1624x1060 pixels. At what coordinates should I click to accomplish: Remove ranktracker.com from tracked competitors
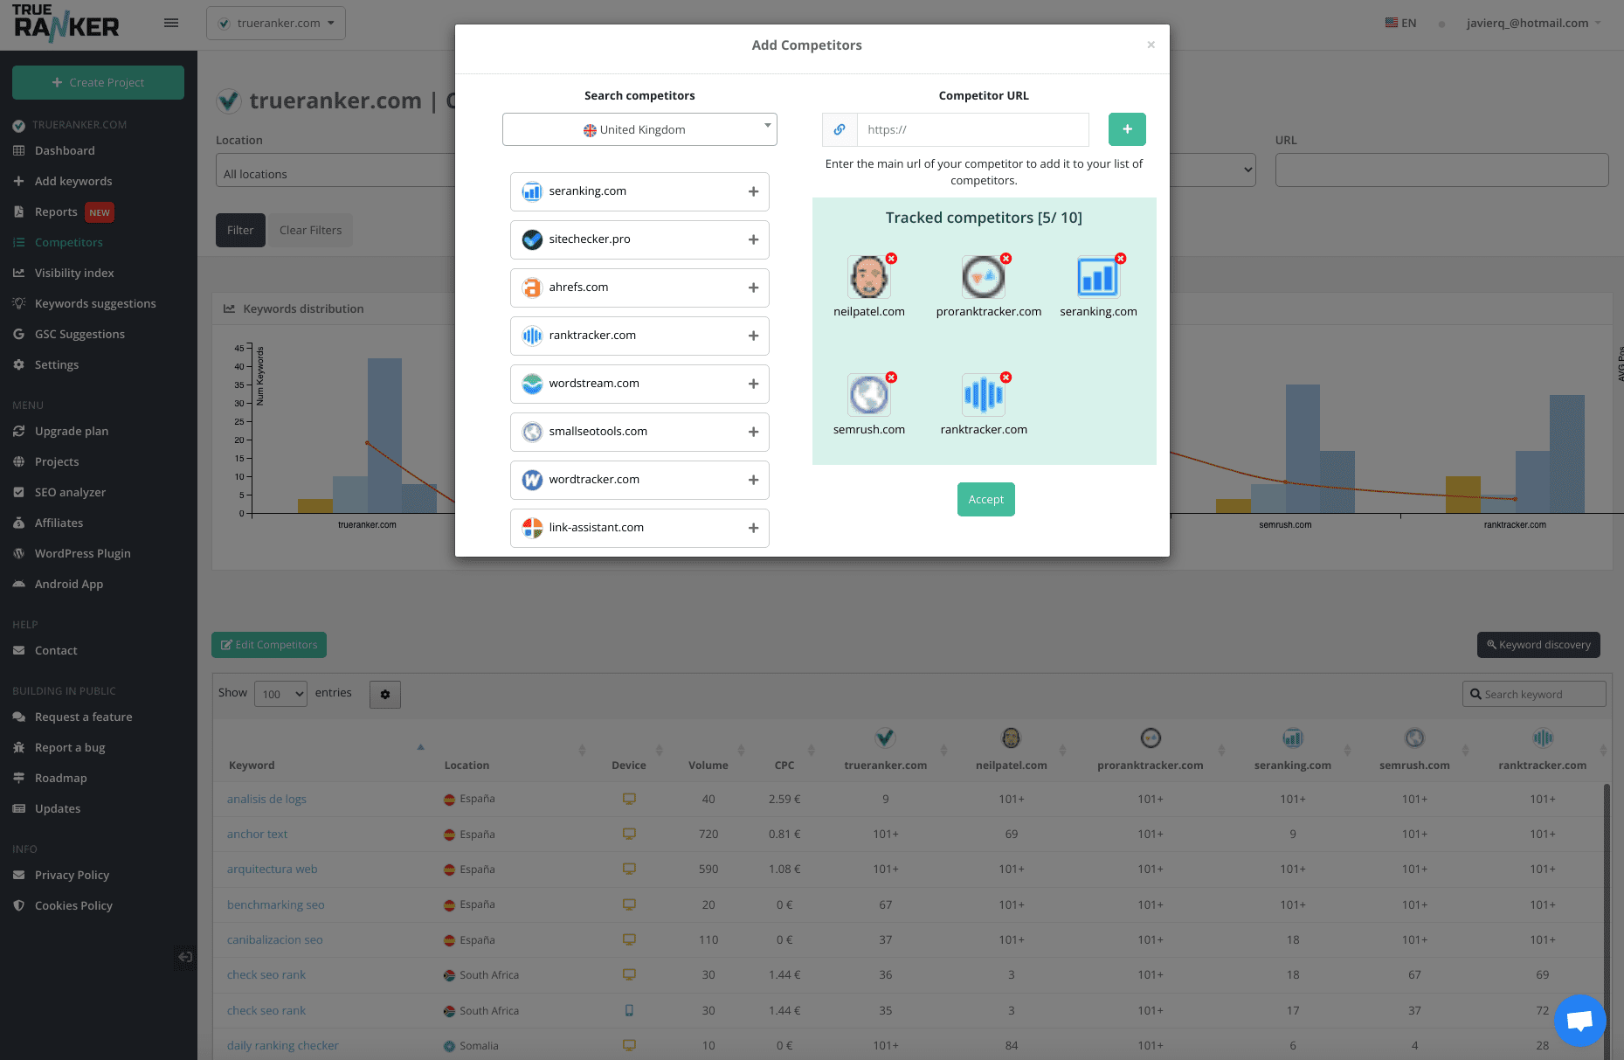[1006, 378]
